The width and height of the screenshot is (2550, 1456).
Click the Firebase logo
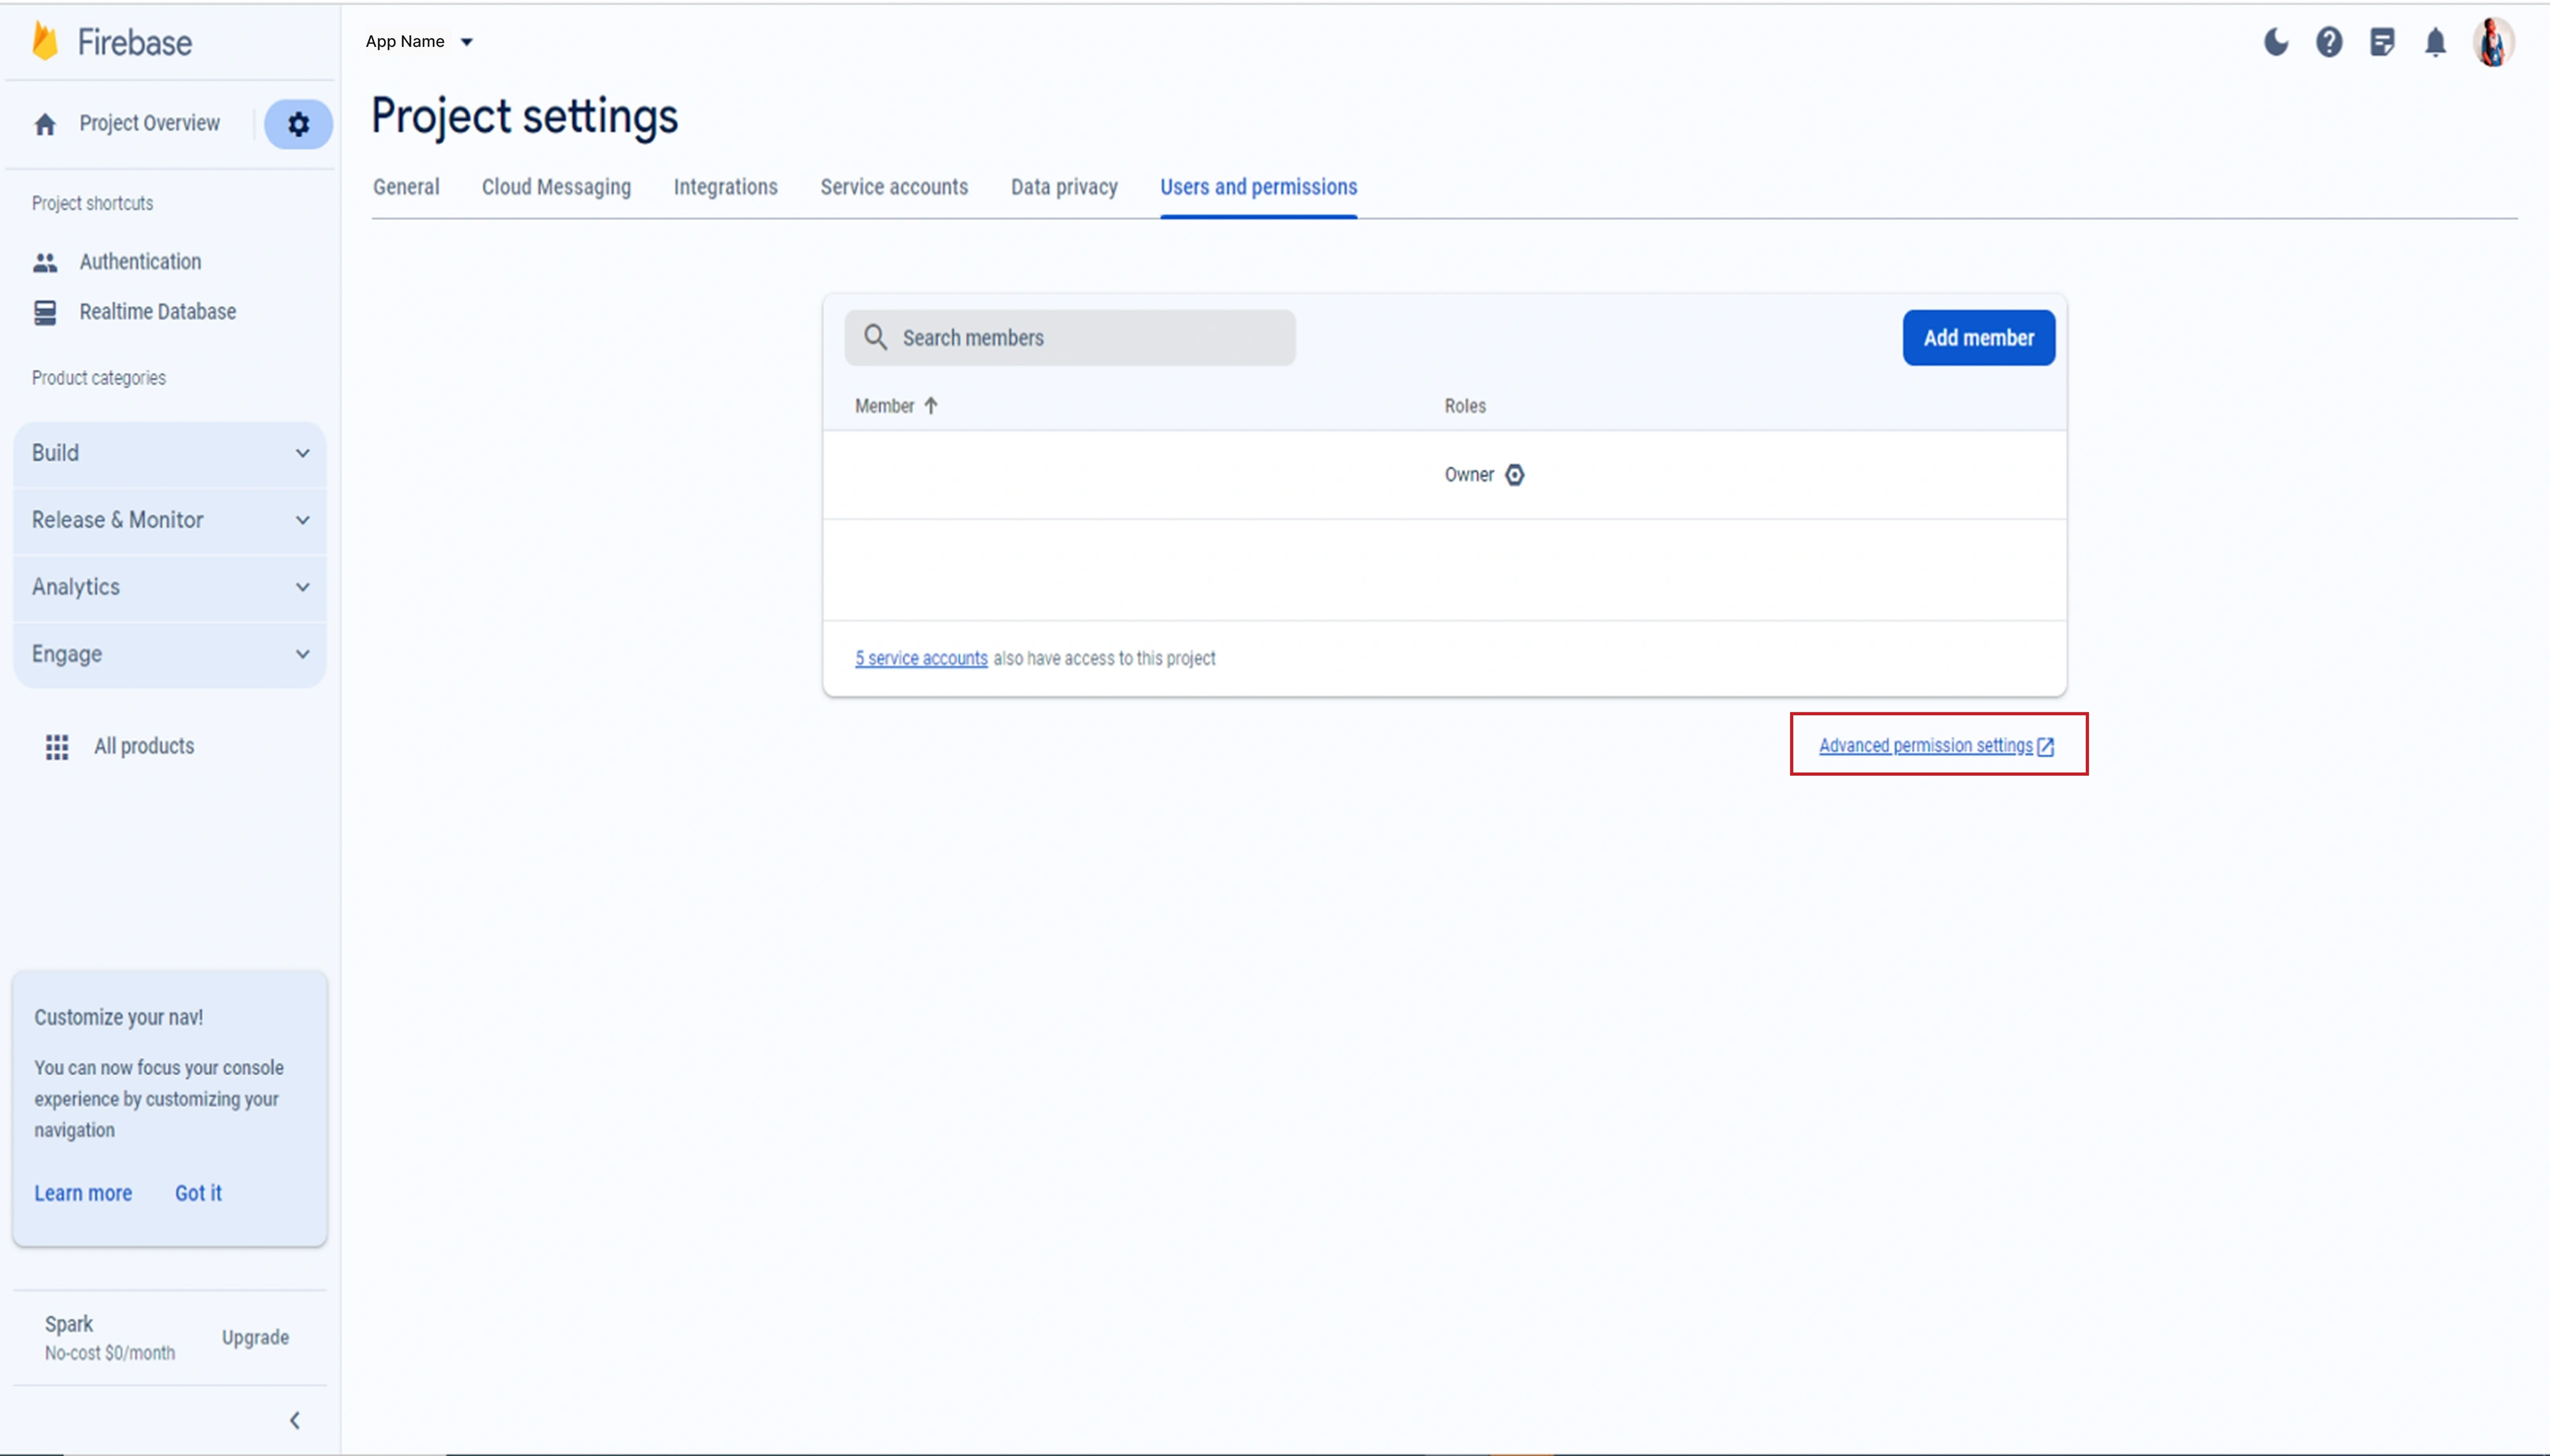(111, 42)
